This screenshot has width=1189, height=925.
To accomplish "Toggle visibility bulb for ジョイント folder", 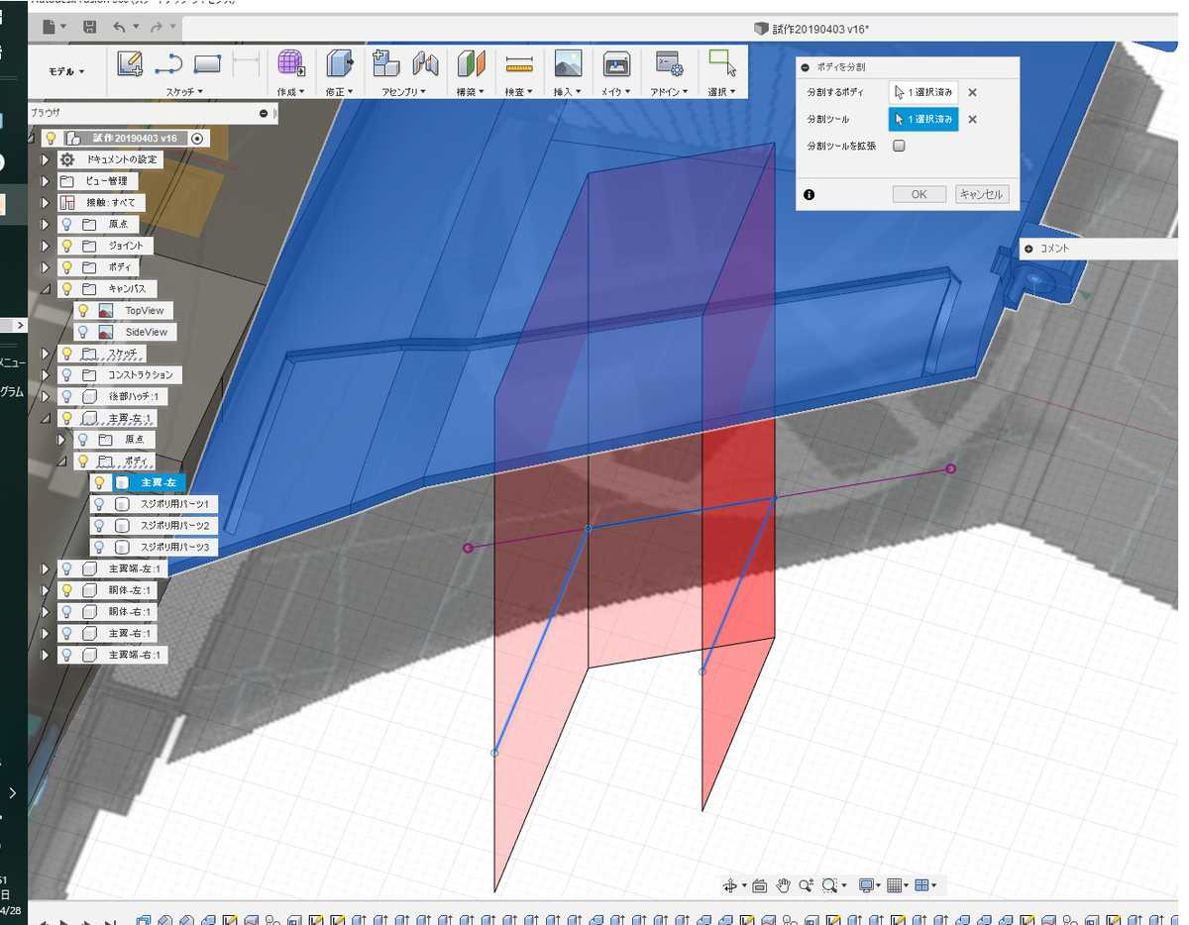I will coord(67,246).
